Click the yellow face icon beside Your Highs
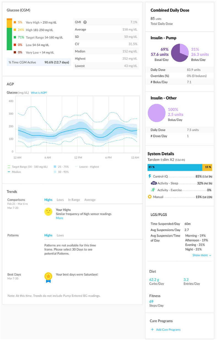The image size is (217, 340). point(48,212)
